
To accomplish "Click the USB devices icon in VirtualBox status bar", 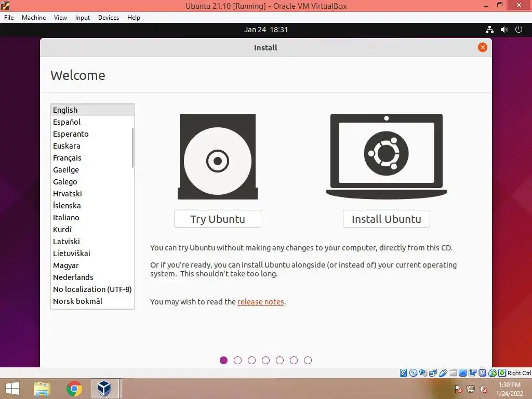I will (x=443, y=373).
